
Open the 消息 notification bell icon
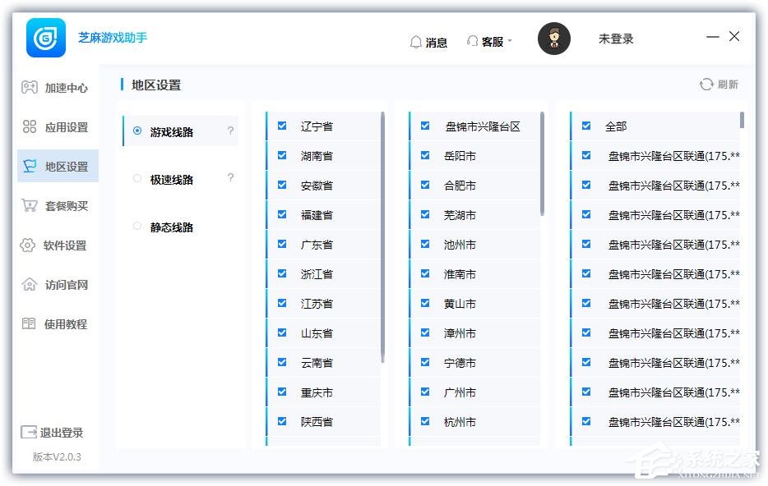416,41
